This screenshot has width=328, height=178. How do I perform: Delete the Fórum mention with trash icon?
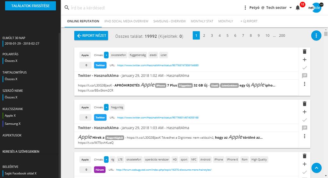[x=305, y=156]
